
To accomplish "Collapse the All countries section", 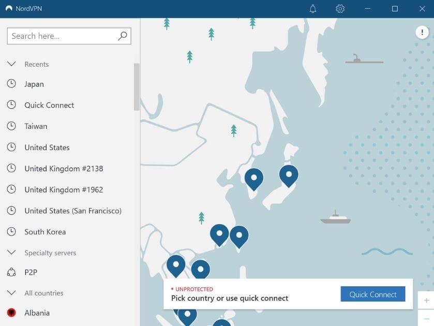I will point(11,293).
